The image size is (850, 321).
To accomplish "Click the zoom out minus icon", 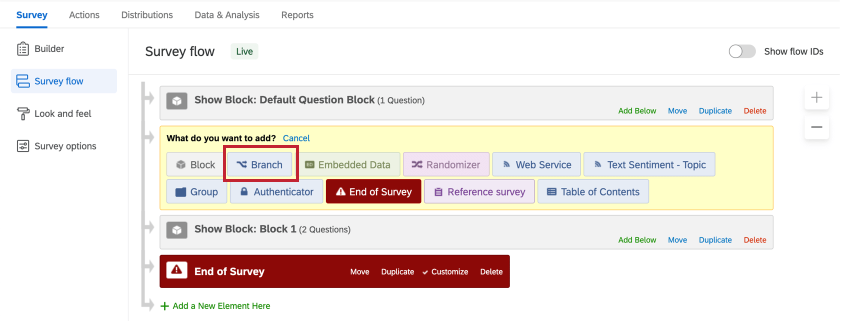I will pos(816,127).
